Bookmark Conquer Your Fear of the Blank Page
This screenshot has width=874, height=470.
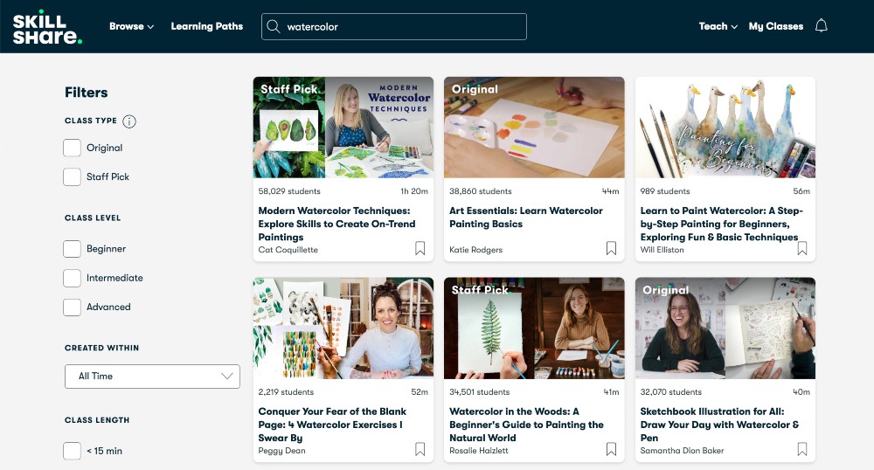(x=420, y=450)
